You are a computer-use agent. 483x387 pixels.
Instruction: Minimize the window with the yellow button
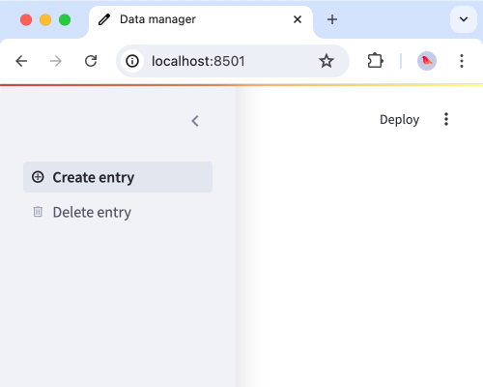[x=45, y=19]
